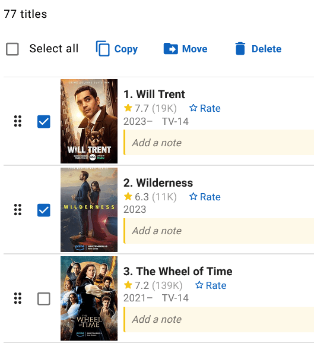Add a note to Will Trent
This screenshot has width=314, height=343.
[218, 143]
